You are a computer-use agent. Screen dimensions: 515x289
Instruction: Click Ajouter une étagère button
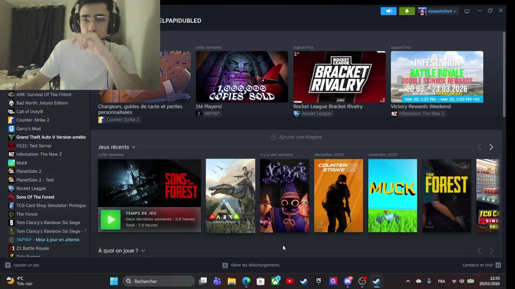(297, 137)
